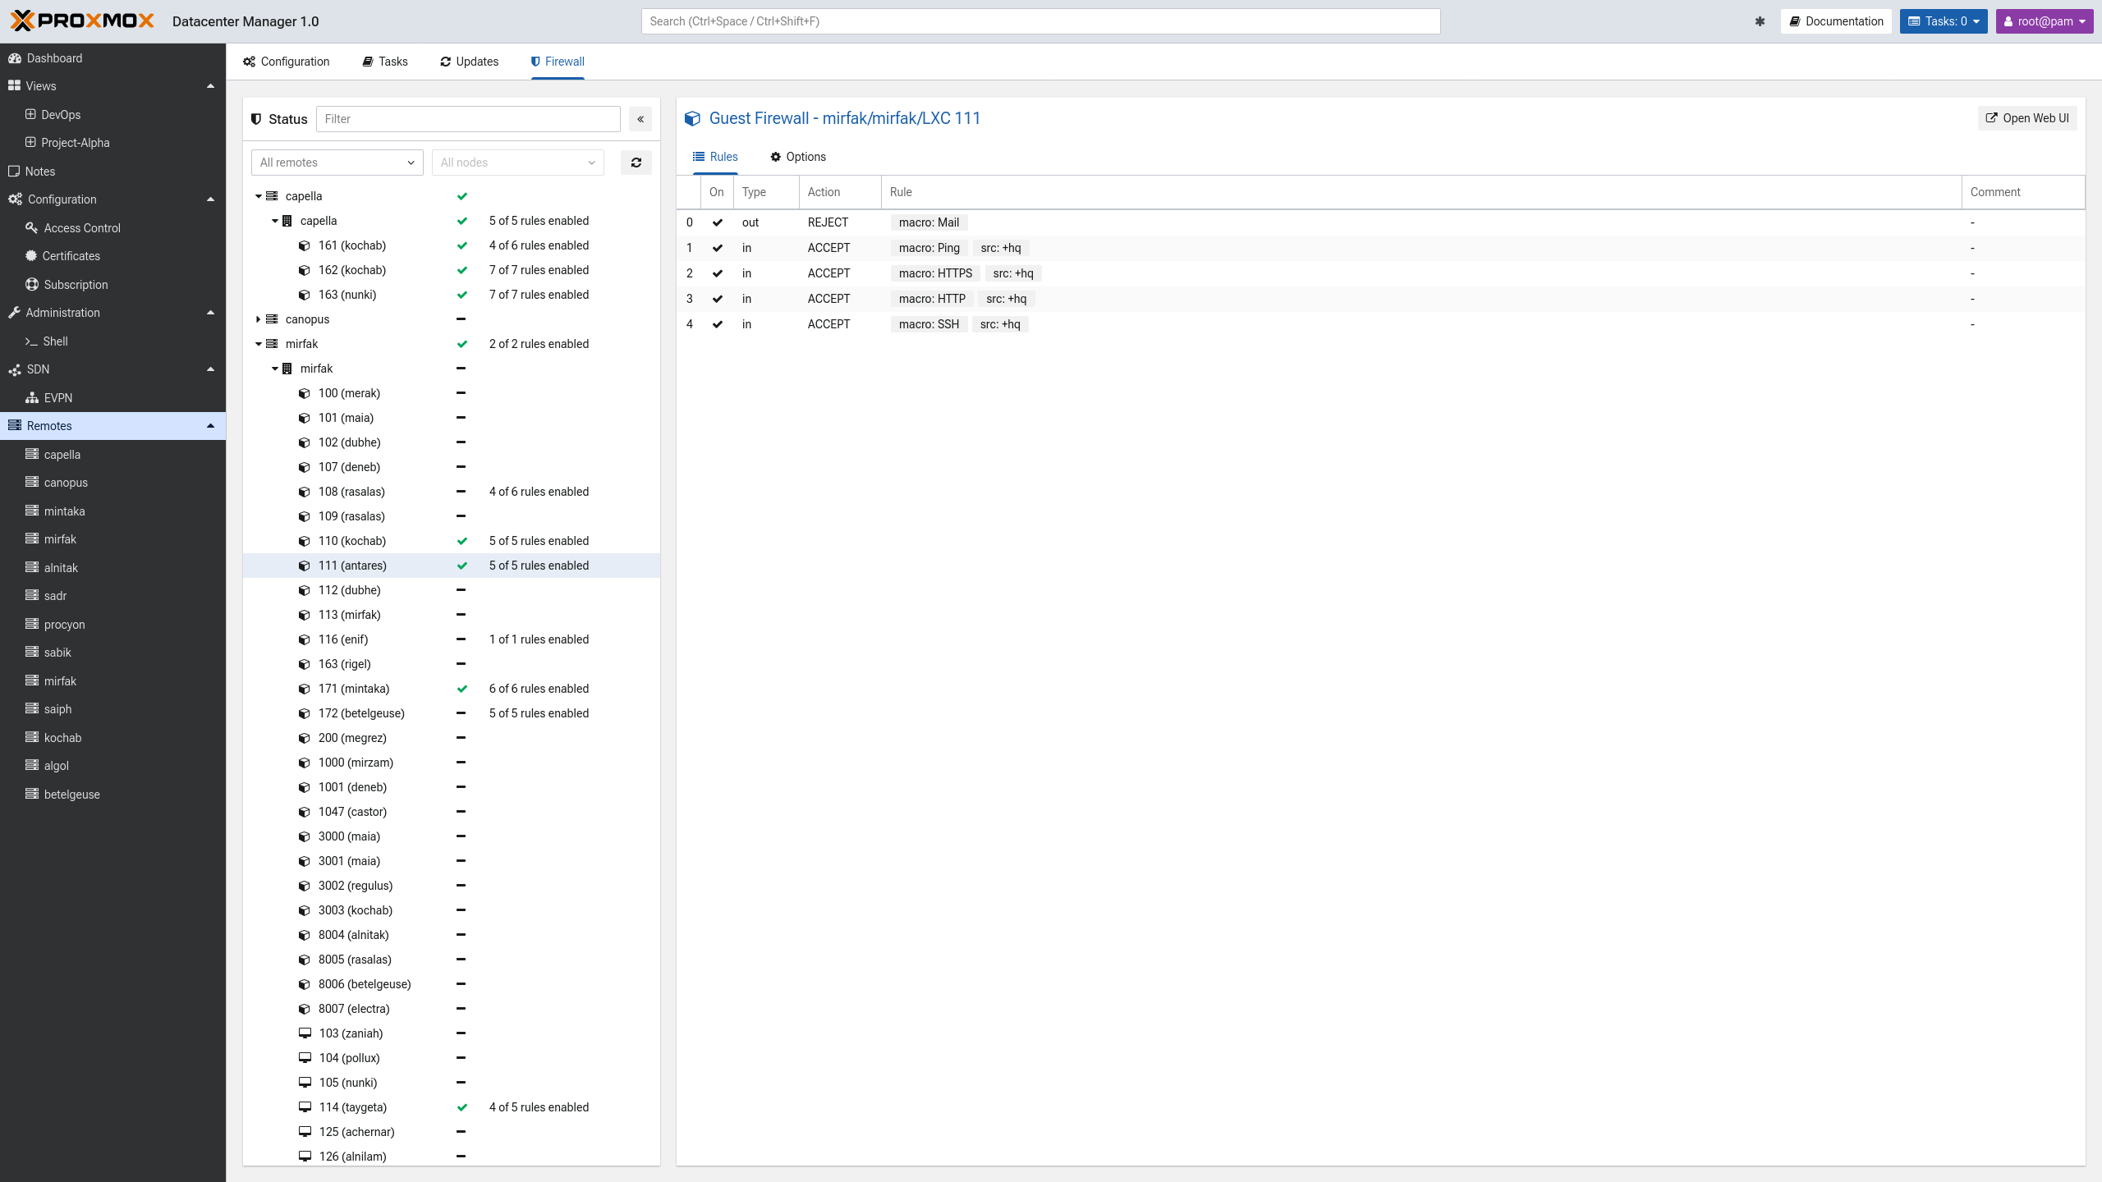The width and height of the screenshot is (2102, 1182).
Task: Expand the canopus tree node
Action: pyautogui.click(x=258, y=319)
